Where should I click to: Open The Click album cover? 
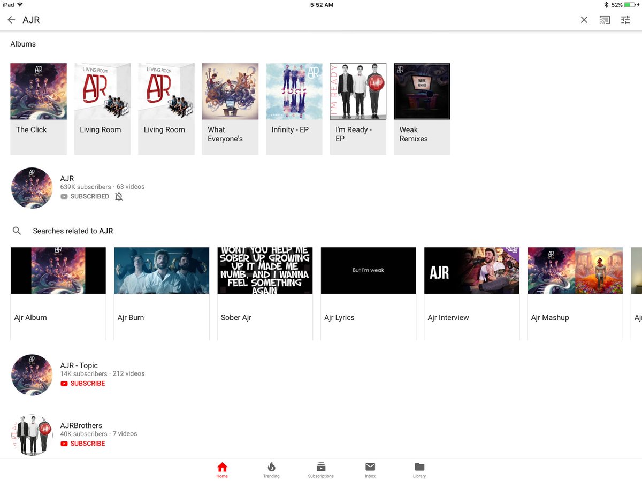39,91
